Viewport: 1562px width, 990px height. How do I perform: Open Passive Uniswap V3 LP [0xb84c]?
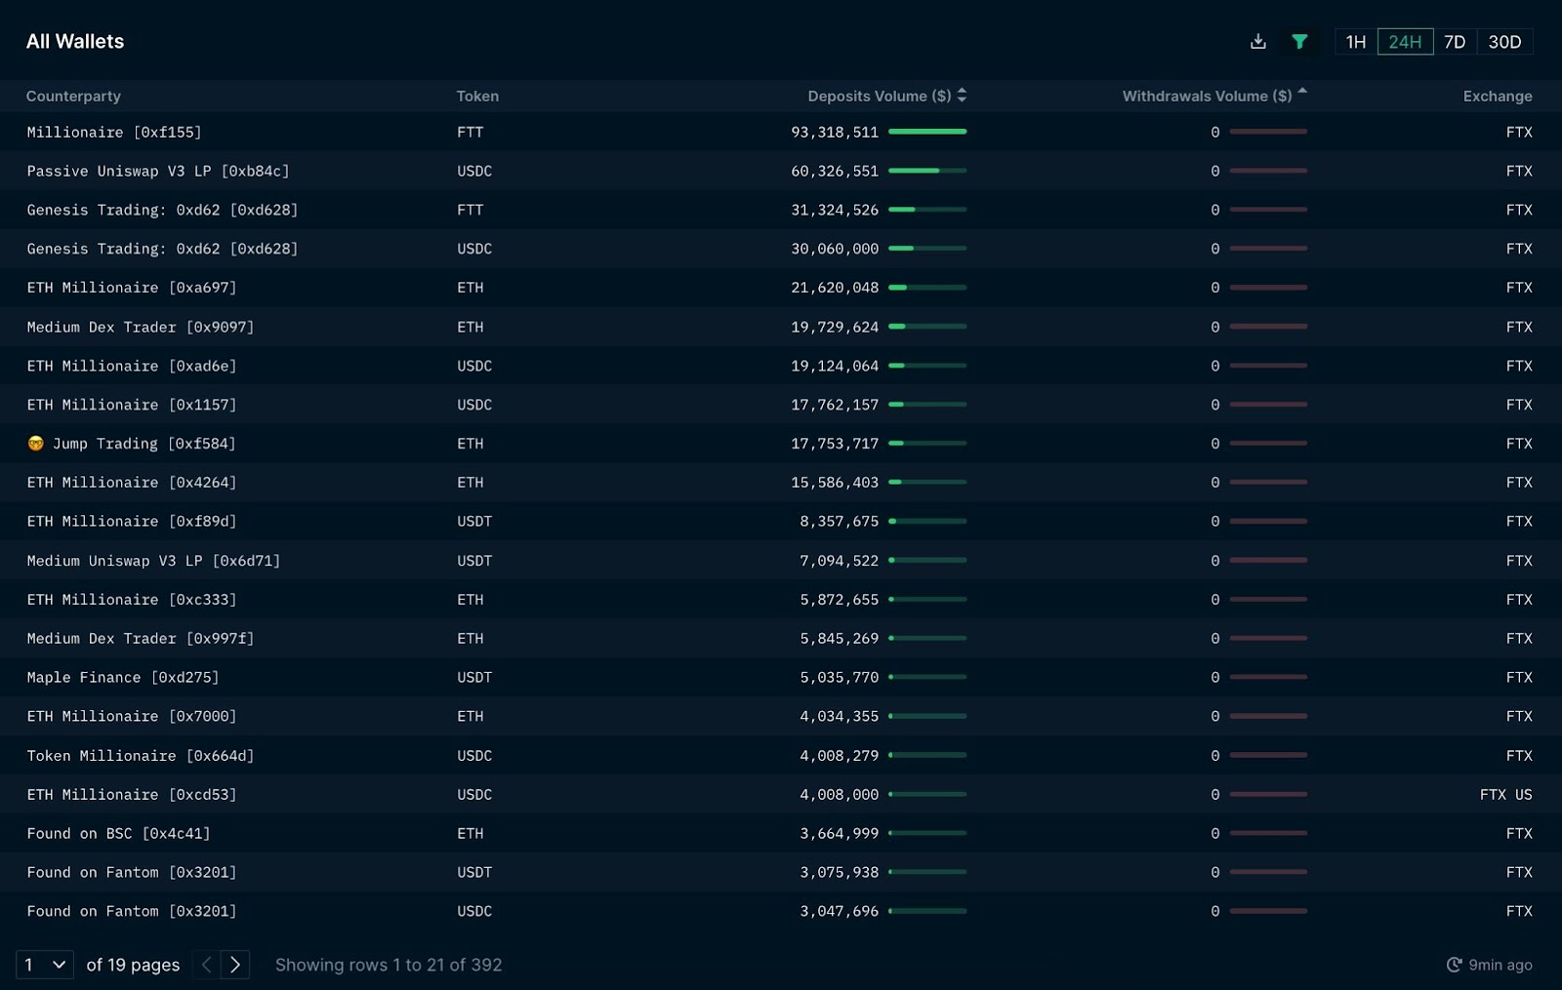click(x=158, y=171)
